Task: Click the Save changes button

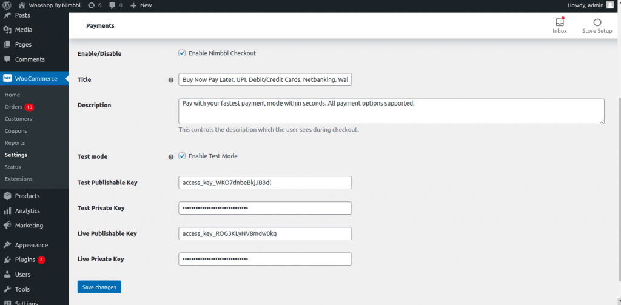Action: pos(99,287)
